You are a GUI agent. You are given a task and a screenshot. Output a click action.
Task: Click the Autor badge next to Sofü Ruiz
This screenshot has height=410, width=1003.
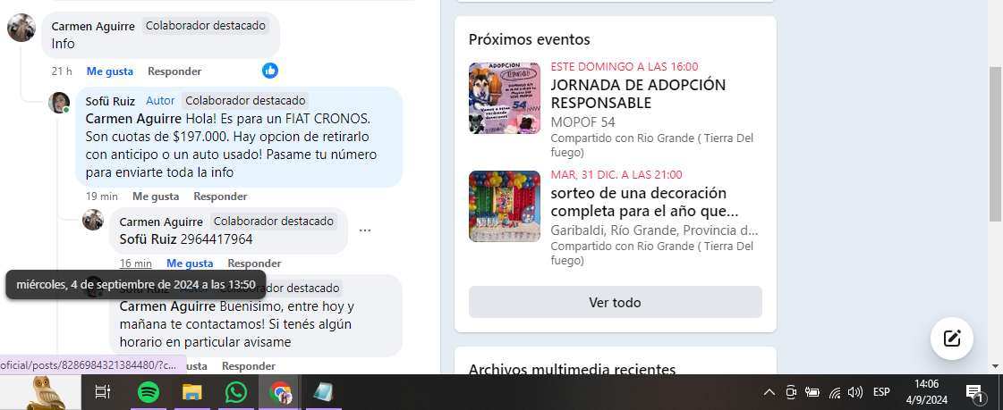point(160,100)
